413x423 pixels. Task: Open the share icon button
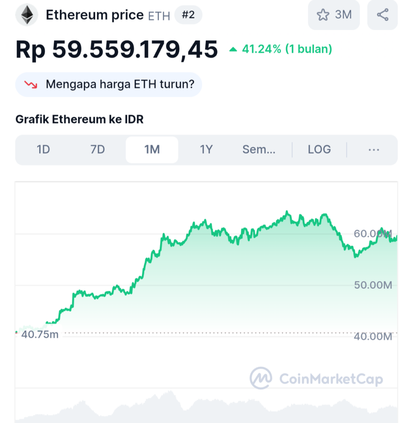click(382, 15)
